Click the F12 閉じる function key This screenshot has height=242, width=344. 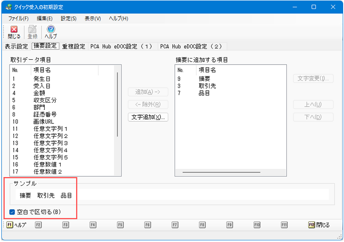pyautogui.click(x=319, y=225)
